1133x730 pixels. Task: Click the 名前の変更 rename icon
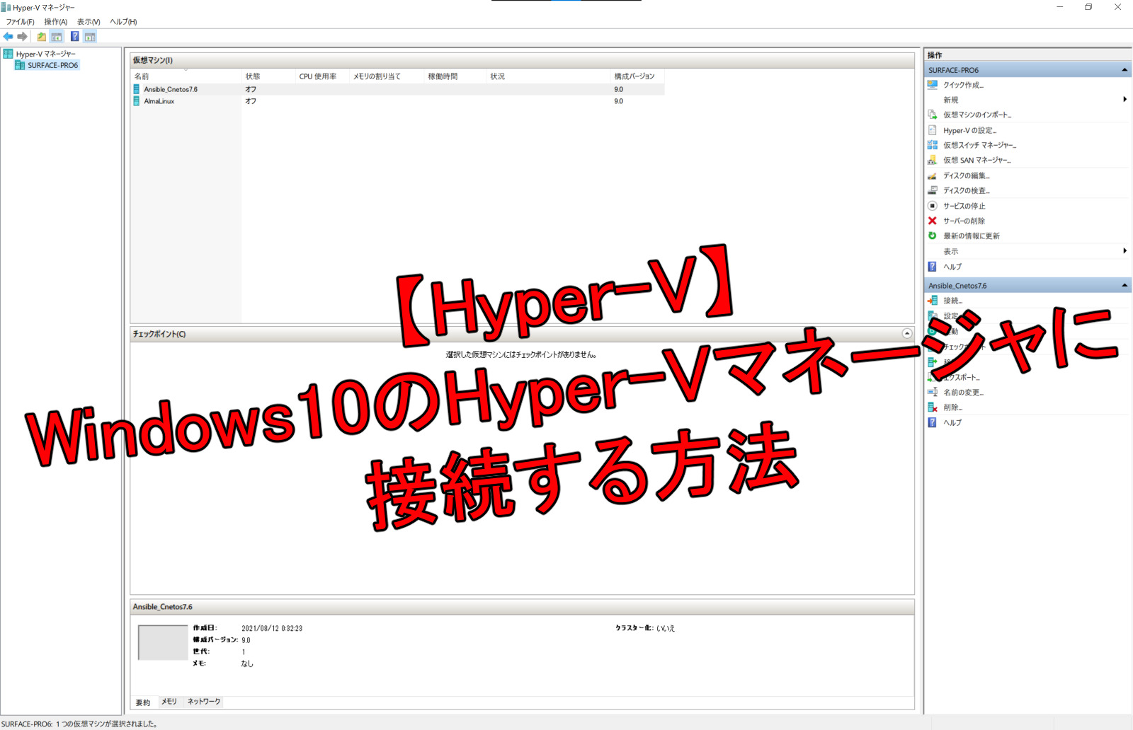click(x=933, y=392)
